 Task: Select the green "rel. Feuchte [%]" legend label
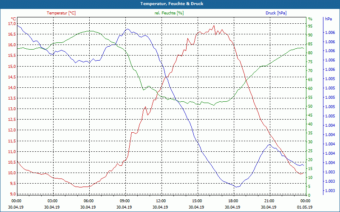click(169, 13)
